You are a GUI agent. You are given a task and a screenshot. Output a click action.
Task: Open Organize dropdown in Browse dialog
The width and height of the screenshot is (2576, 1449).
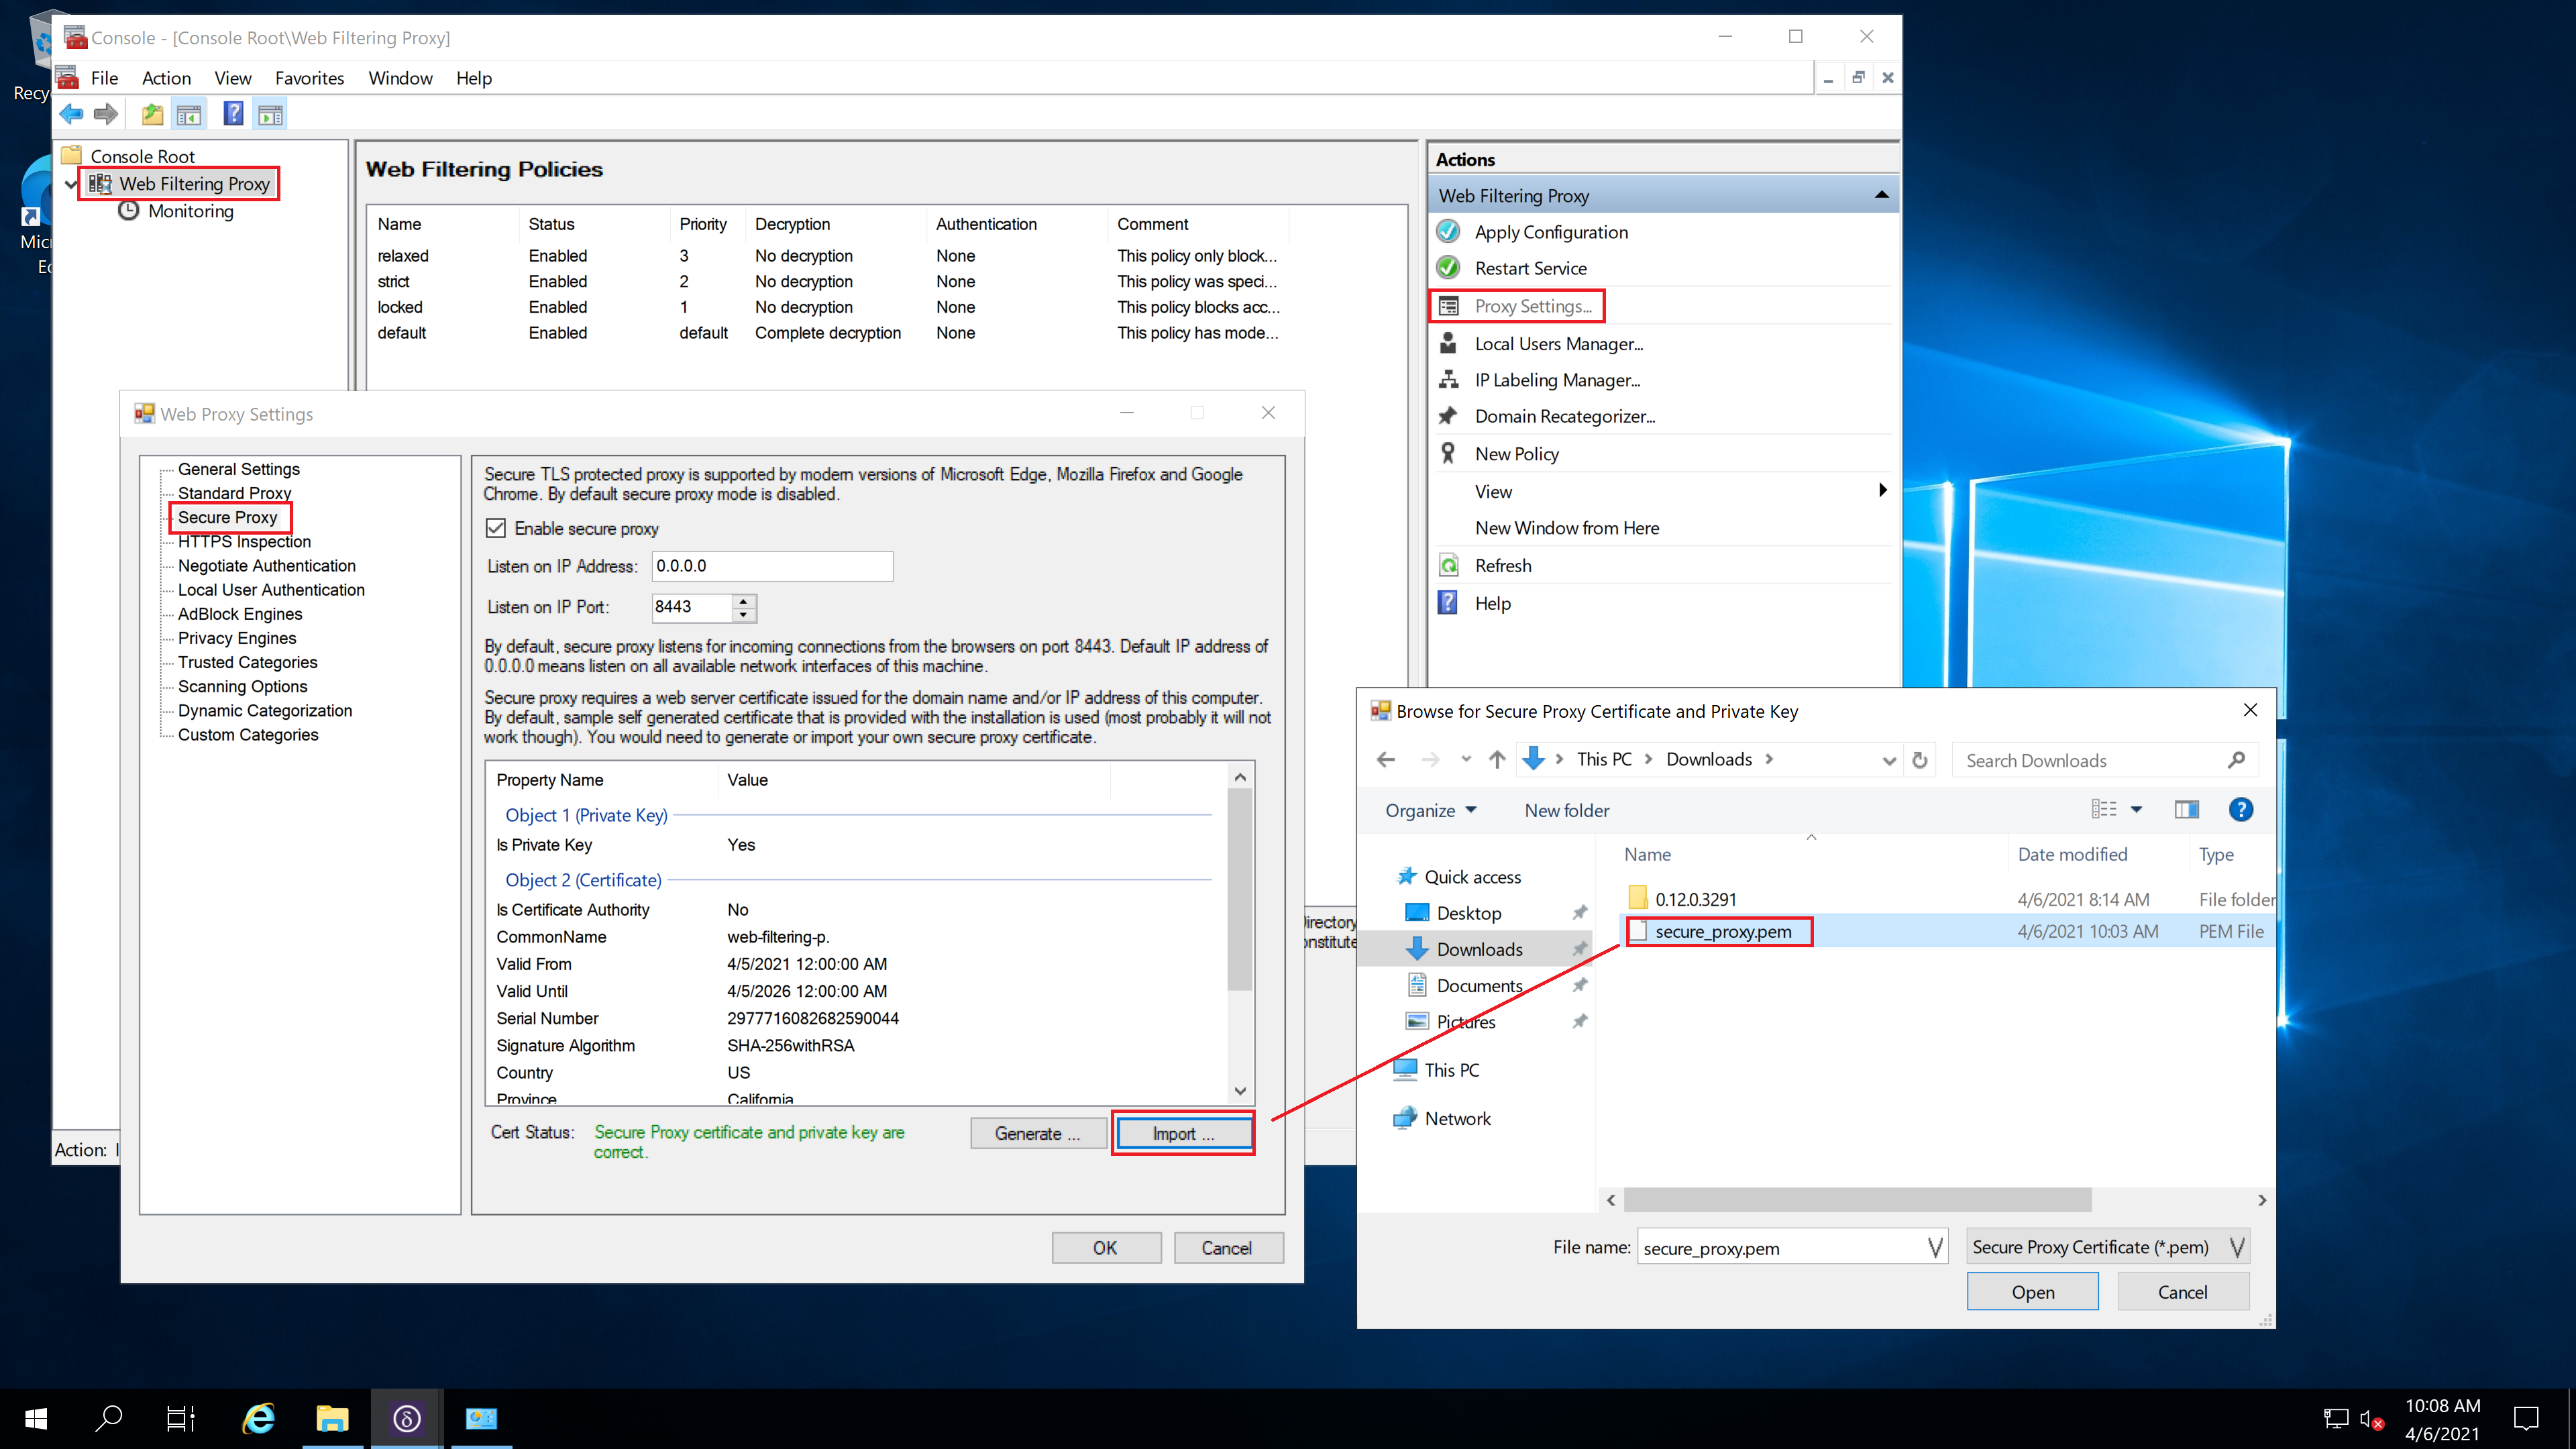[x=1430, y=810]
